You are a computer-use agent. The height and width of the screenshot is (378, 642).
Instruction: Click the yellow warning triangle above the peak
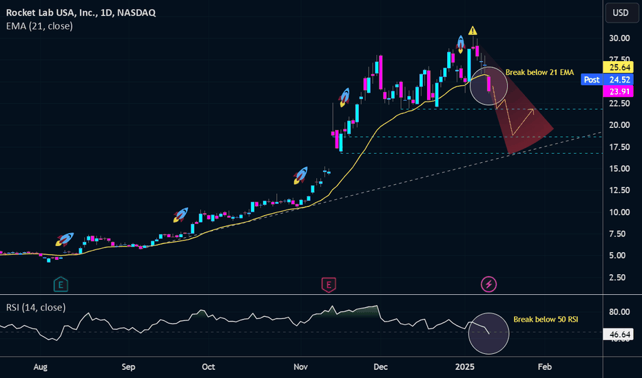473,31
